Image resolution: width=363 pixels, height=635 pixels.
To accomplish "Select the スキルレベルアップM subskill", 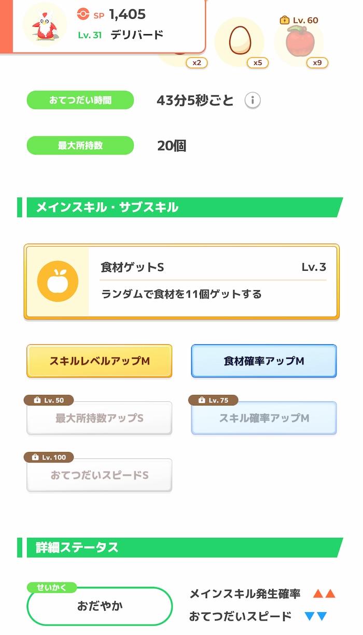I will (x=99, y=361).
